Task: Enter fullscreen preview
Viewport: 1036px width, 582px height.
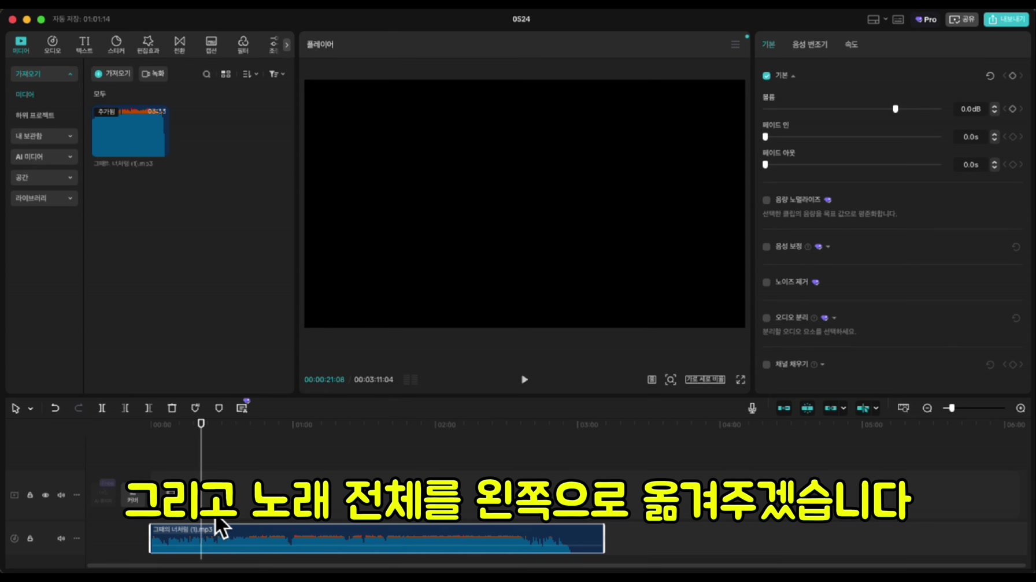Action: point(741,380)
